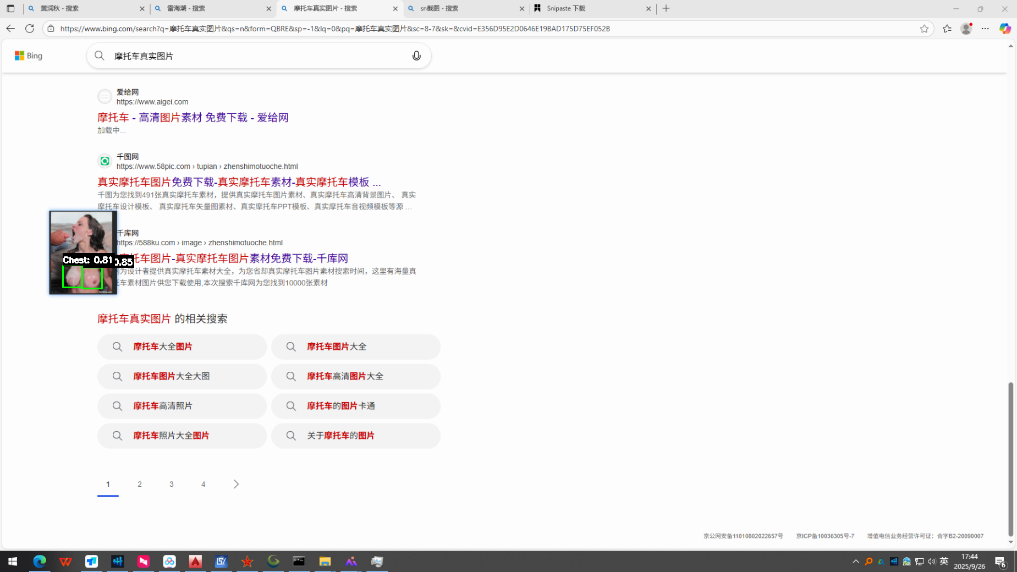
Task: Go to results page 3
Action: click(172, 484)
